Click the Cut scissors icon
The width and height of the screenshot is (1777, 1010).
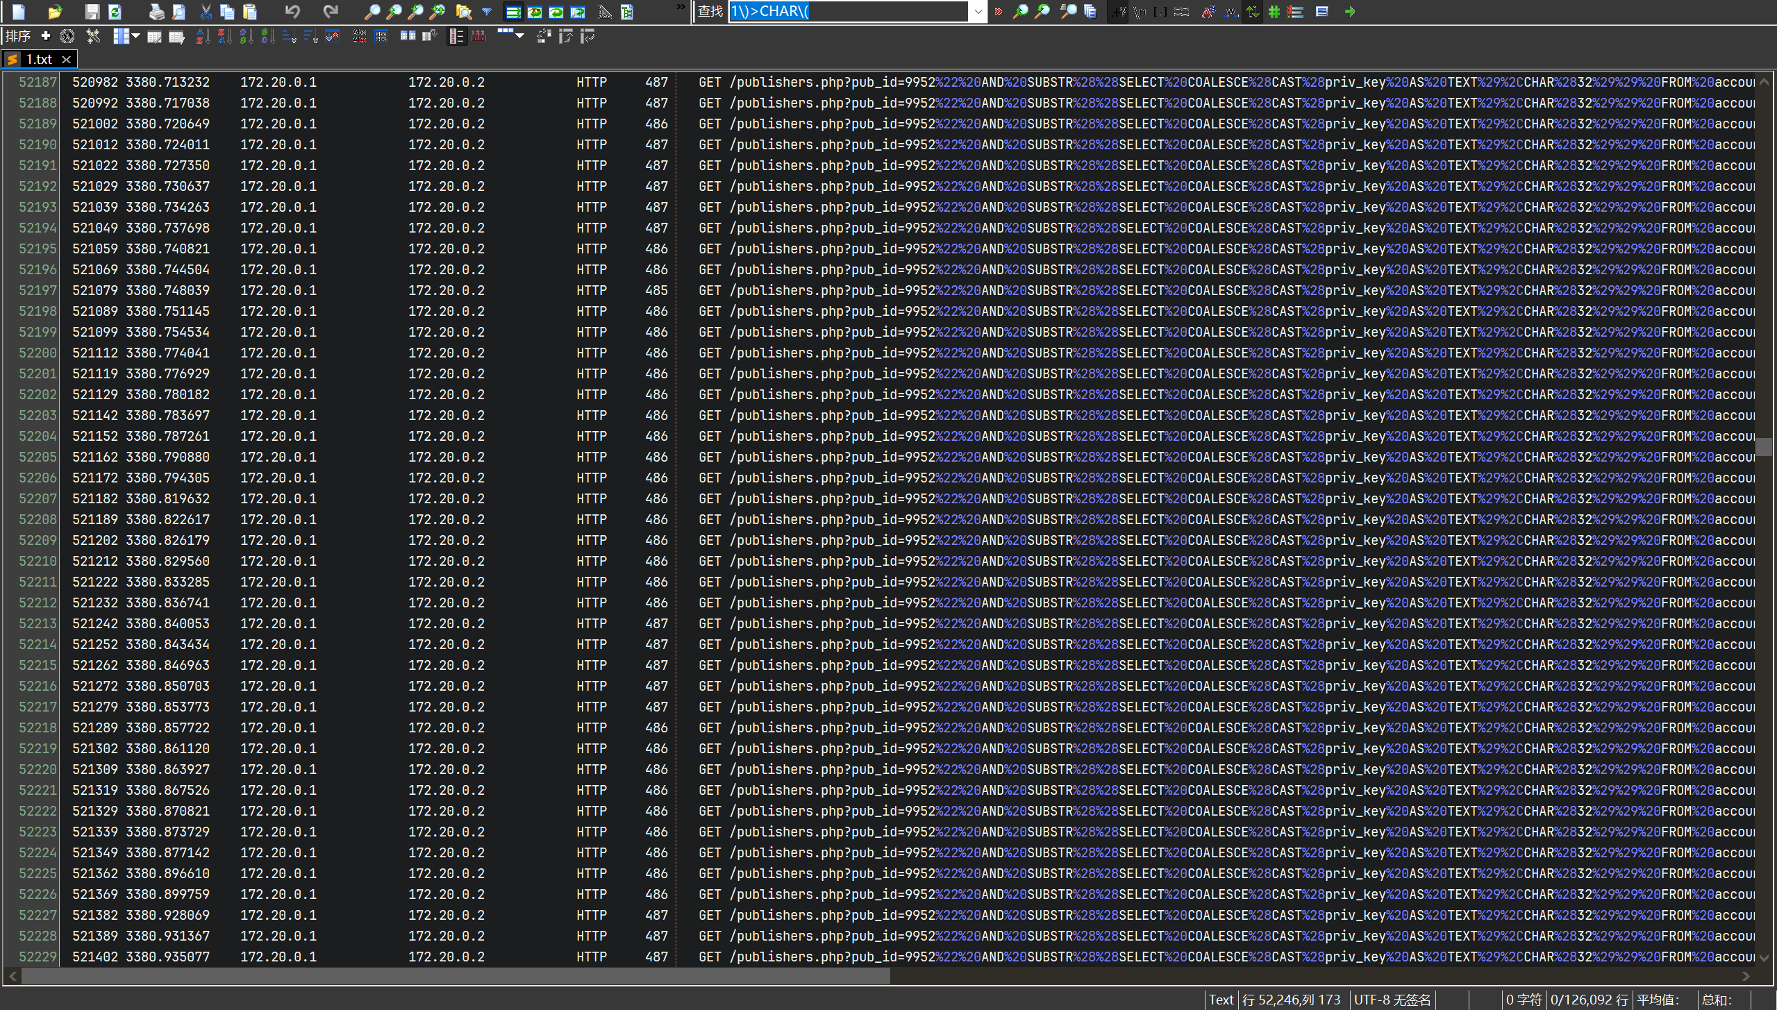pos(206,12)
